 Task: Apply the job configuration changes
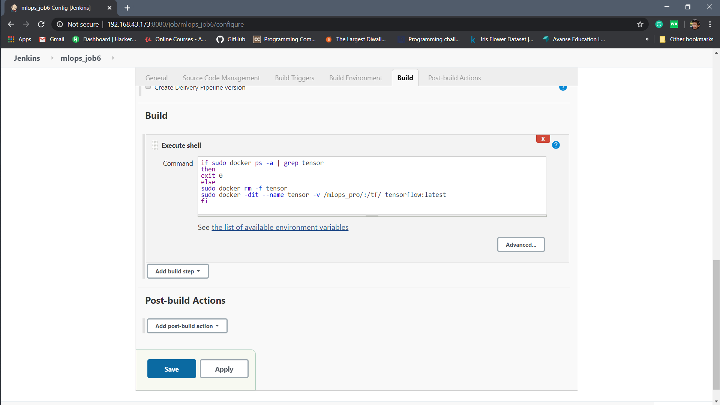pos(224,369)
